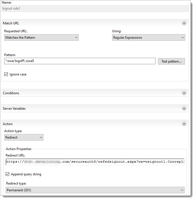Click inside the Pattern text field
195x200 pixels.
(x=80, y=61)
